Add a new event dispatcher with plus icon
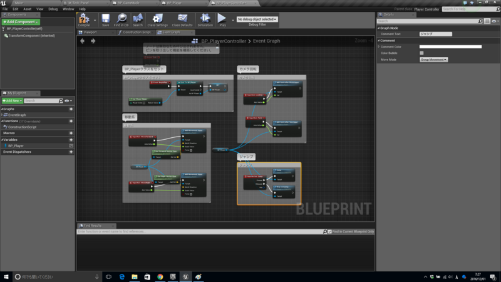The height and width of the screenshot is (282, 501). tap(71, 152)
